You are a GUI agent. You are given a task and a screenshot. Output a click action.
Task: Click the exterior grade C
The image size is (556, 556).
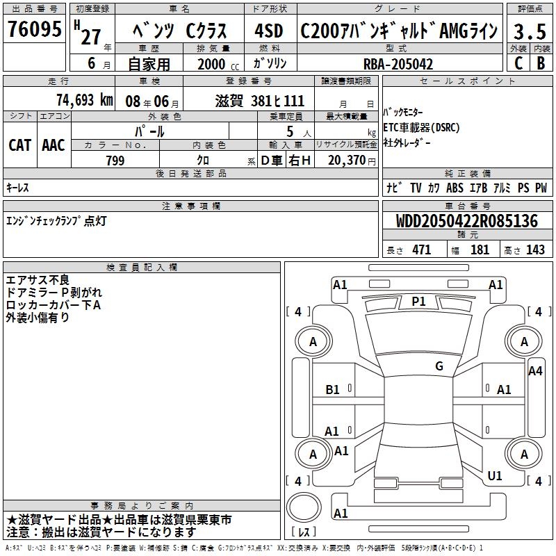[518, 63]
